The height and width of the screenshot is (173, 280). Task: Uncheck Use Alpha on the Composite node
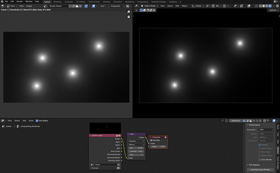pyautogui.click(x=151, y=140)
